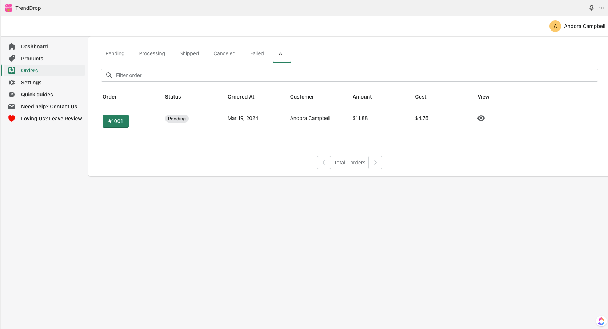Click the Mar 19, 2024 date cell

pos(243,118)
